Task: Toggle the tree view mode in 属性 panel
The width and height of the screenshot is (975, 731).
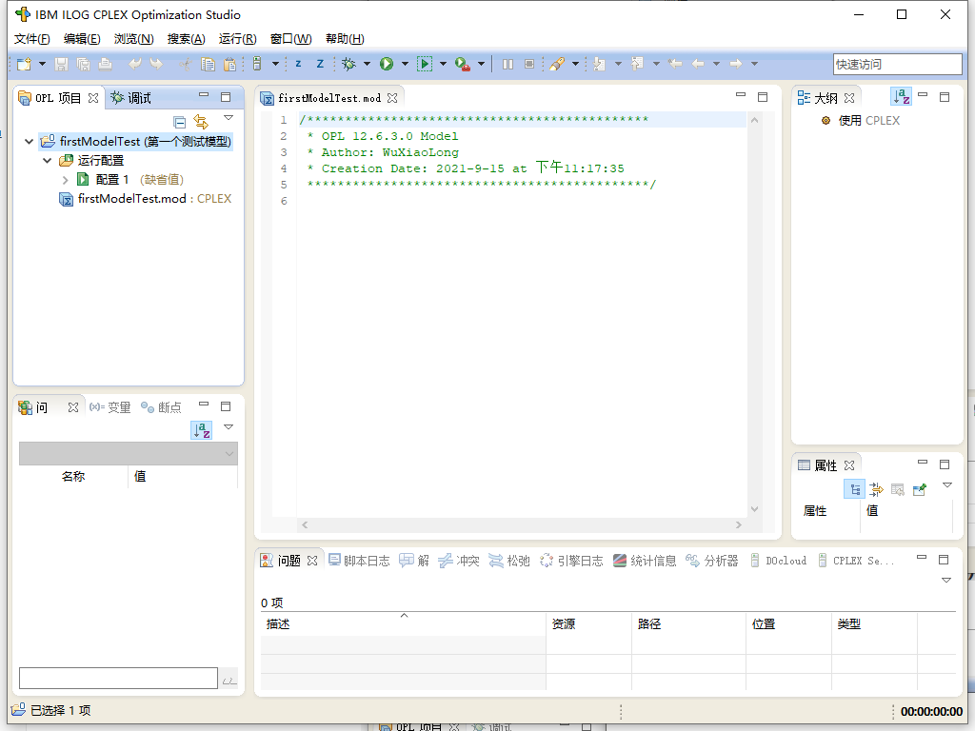Action: click(x=854, y=488)
